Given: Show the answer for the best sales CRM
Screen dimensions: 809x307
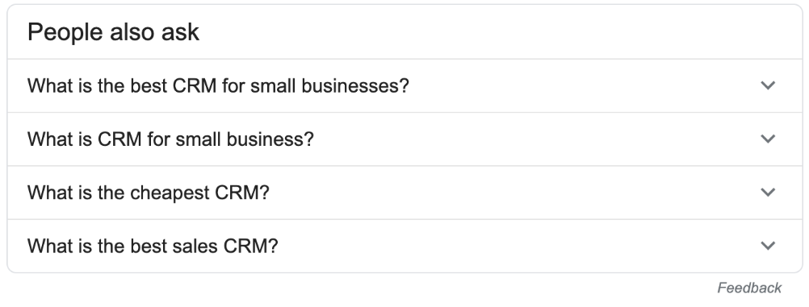Looking at the screenshot, I should 405,247.
